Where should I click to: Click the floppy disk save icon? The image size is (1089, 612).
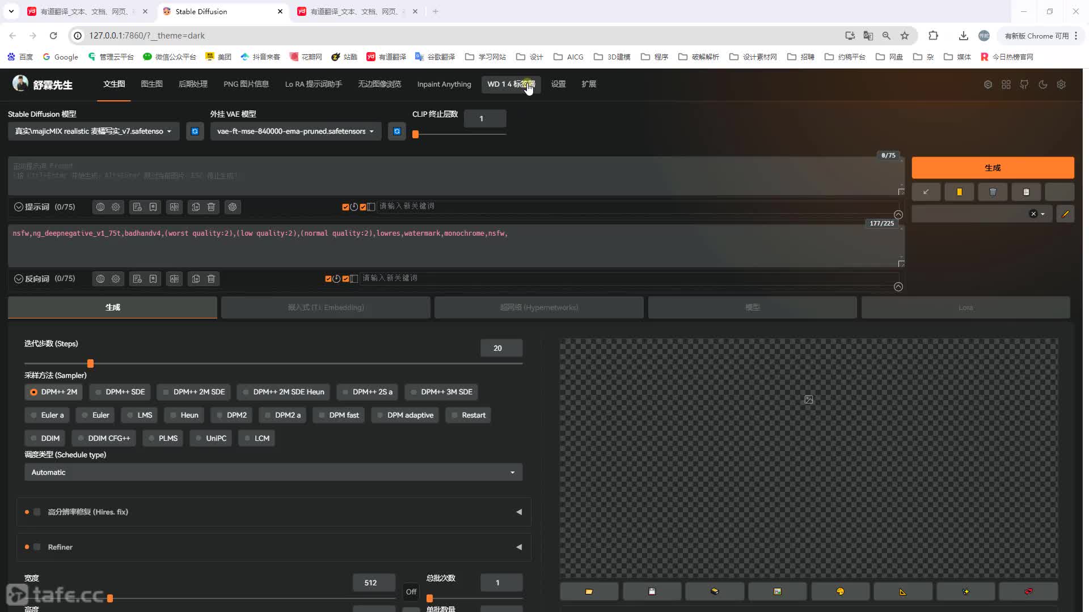coord(652,591)
